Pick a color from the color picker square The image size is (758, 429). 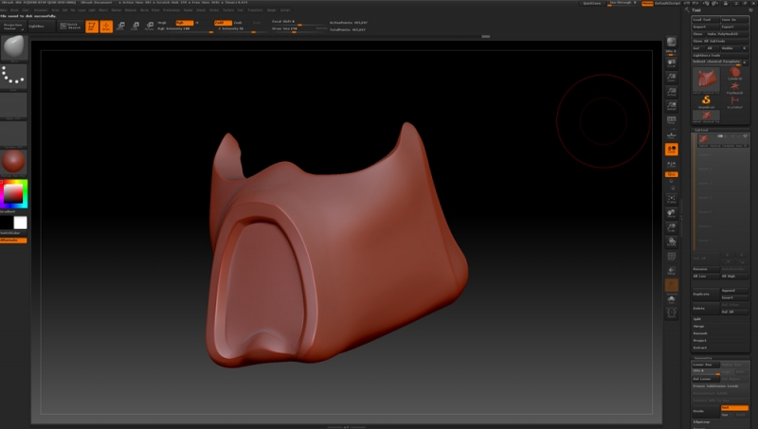(14, 194)
